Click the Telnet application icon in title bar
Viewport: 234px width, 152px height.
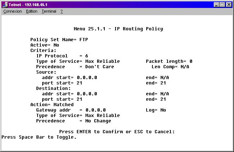[5, 5]
